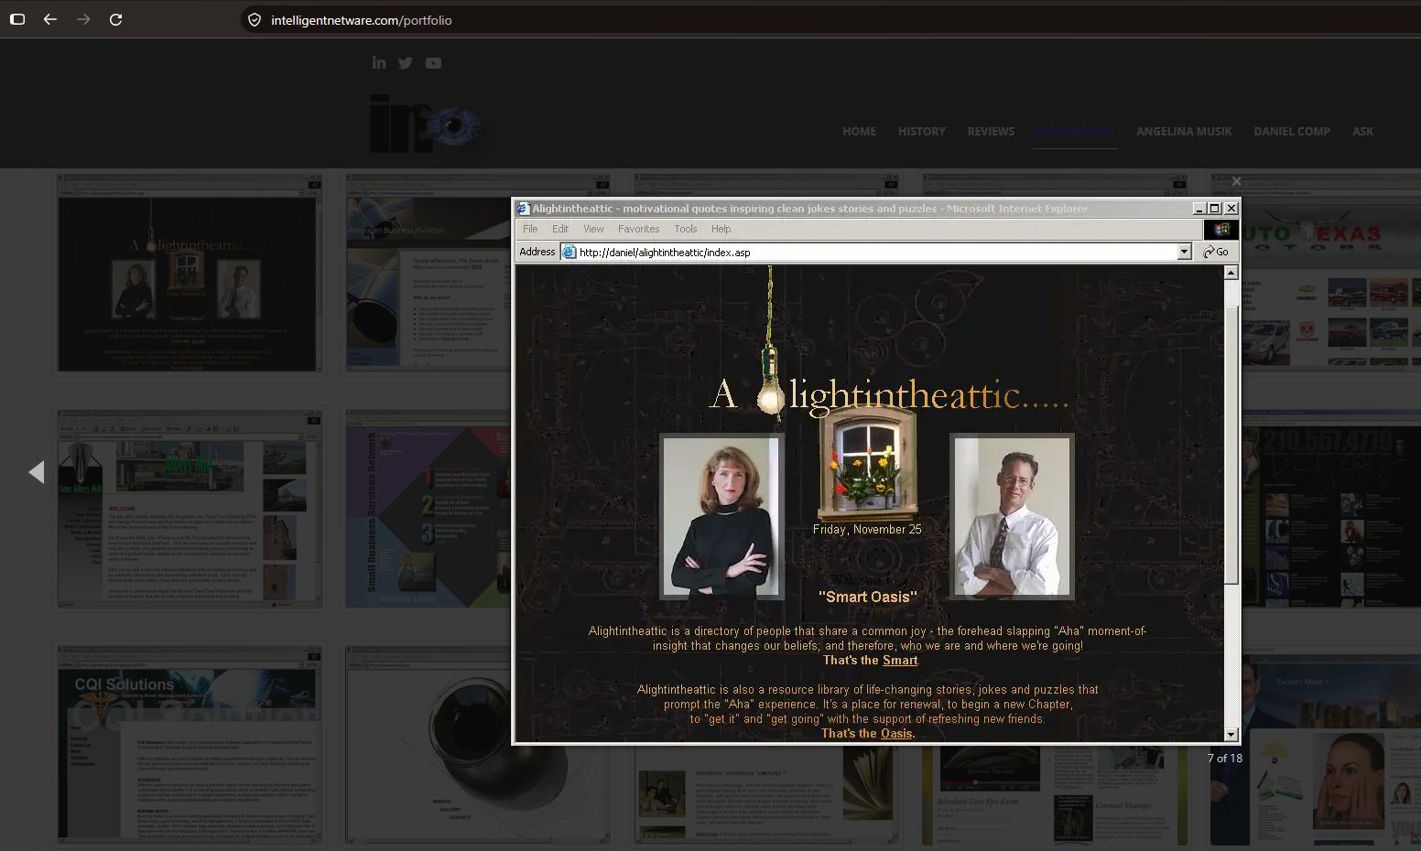Click the page icon in IE Address field

coord(569,252)
